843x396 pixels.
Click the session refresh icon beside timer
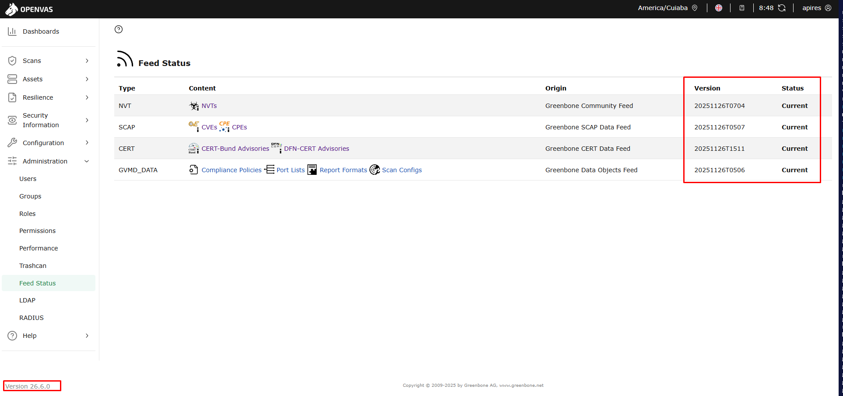pyautogui.click(x=782, y=8)
